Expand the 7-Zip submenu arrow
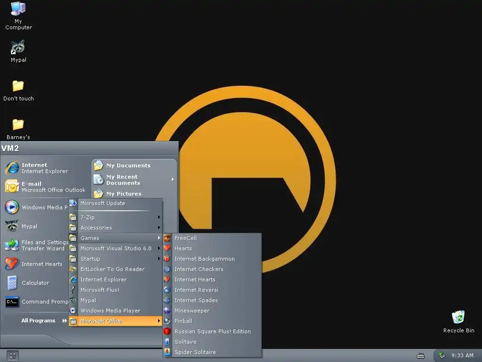The image size is (482, 362). coord(159,217)
